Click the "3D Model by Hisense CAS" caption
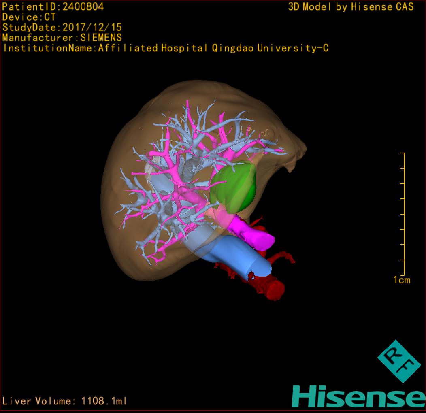 [351, 6]
